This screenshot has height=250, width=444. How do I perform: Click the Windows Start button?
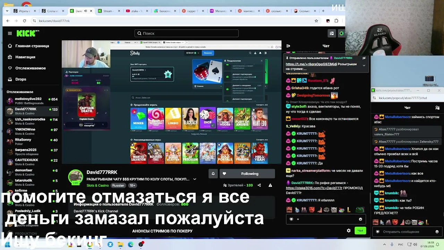(7, 244)
